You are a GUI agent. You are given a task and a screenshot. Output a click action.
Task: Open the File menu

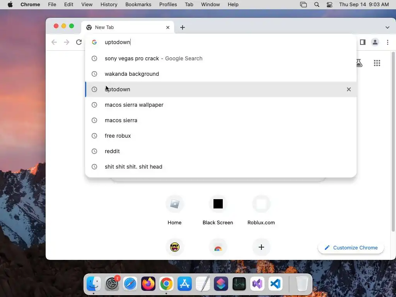(x=52, y=5)
